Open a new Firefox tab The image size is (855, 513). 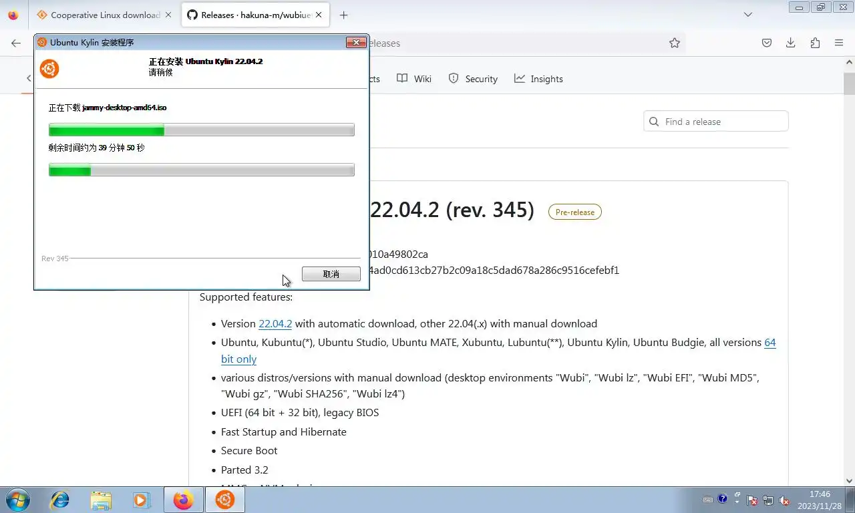(x=343, y=15)
